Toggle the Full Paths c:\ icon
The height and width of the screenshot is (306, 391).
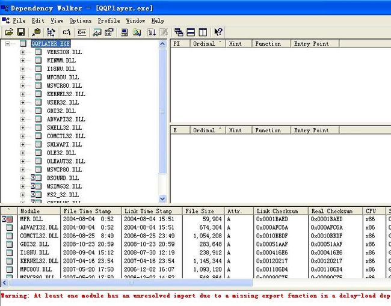[x=67, y=32]
